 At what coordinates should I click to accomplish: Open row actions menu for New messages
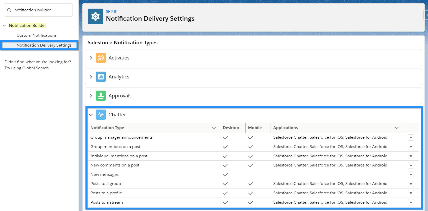[411, 175]
